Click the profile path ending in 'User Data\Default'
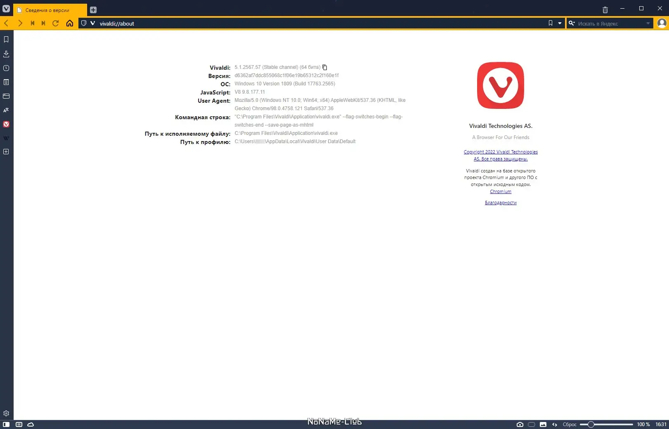Viewport: 669px width, 429px height. [x=295, y=141]
